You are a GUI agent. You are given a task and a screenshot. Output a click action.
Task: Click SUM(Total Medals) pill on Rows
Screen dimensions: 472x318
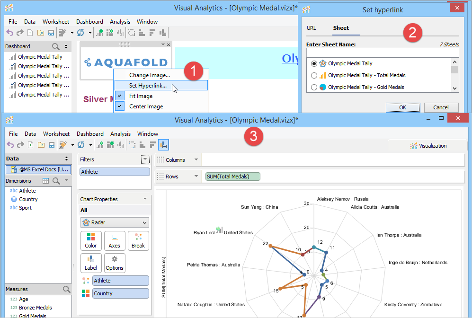pyautogui.click(x=233, y=177)
